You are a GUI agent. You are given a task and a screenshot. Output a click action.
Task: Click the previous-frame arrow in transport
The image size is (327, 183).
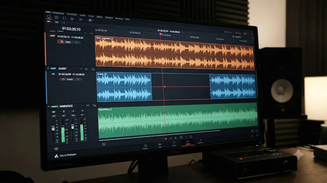click(171, 138)
